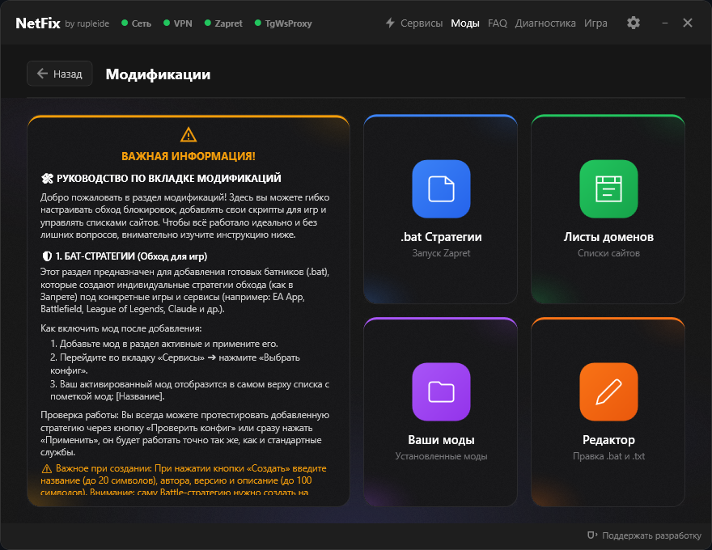Viewport: 712px width, 550px height.
Task: Open the FAQ tab
Action: 498,23
